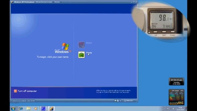The width and height of the screenshot is (197, 111).
Task: Open the volume speaker tray icon
Action: point(173,109)
